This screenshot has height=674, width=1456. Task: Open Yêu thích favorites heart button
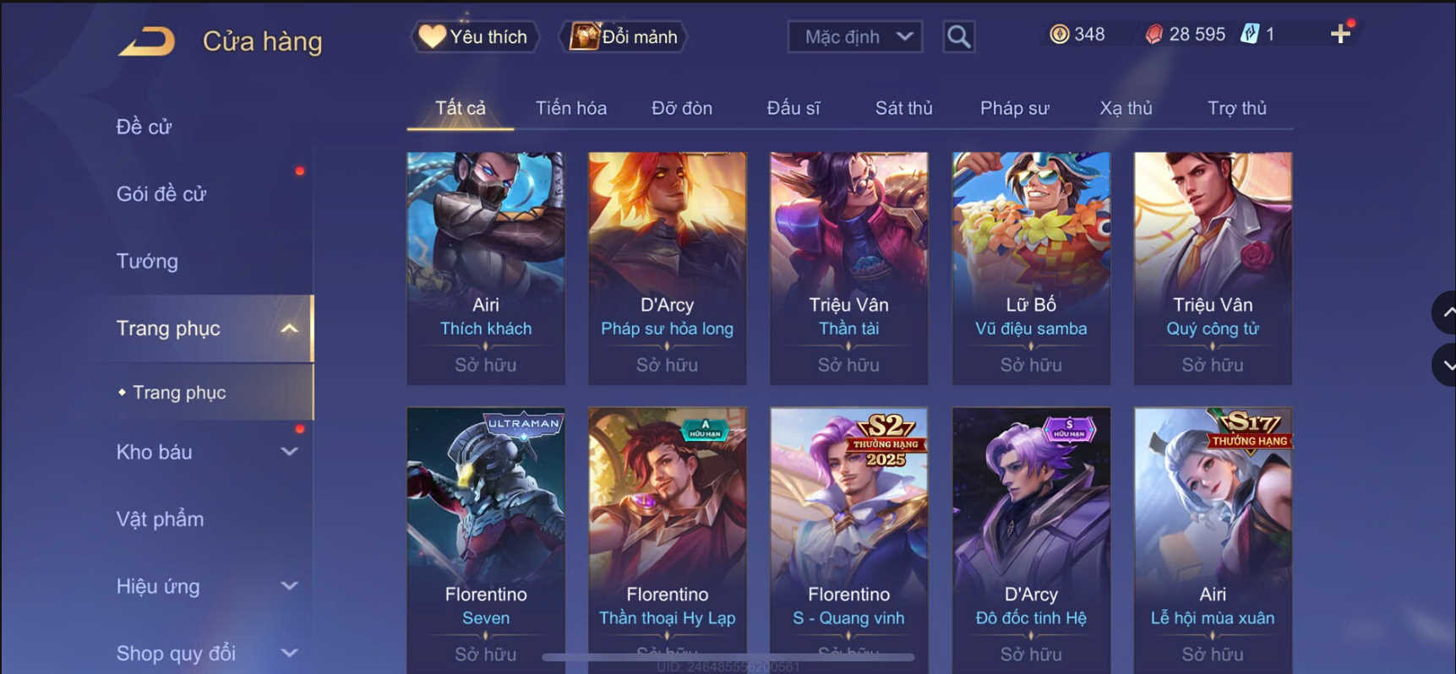click(x=475, y=37)
